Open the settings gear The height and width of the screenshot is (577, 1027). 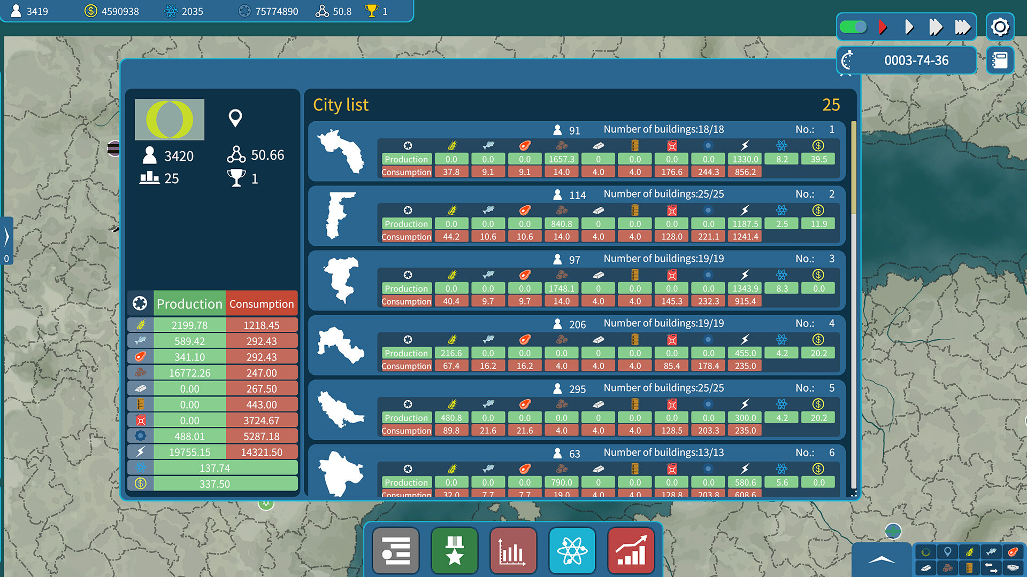pos(999,27)
